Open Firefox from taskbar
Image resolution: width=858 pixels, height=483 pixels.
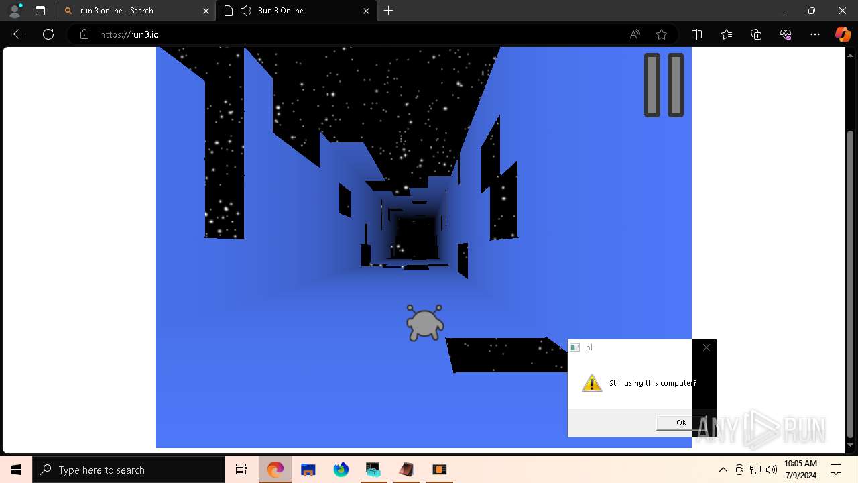[x=341, y=470]
